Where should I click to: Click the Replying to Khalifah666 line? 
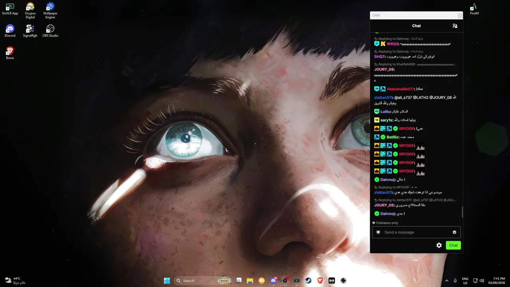tap(416, 64)
